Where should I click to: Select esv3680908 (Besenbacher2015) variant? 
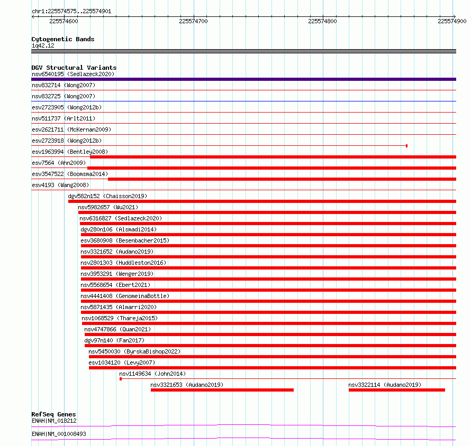pyautogui.click(x=125, y=240)
